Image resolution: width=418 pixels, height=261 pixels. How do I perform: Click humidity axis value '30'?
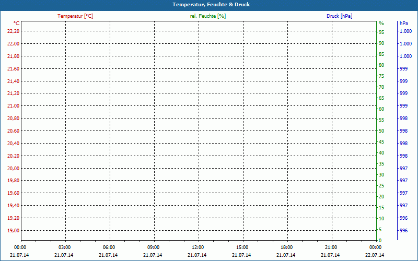click(381, 175)
